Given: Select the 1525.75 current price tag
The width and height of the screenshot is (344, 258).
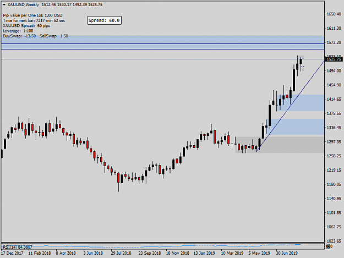Looking at the screenshot, I should [x=334, y=59].
